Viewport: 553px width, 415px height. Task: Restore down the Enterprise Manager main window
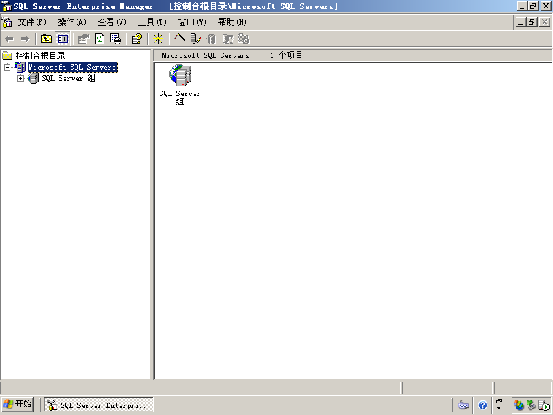click(533, 6)
